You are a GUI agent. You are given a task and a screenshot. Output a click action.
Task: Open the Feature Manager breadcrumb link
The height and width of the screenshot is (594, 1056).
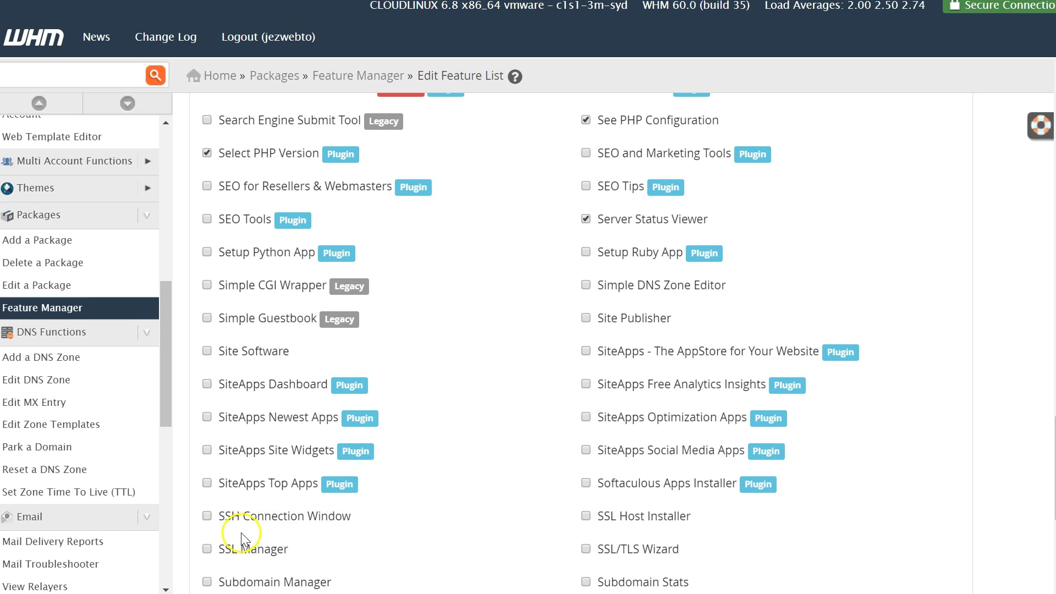pos(358,75)
